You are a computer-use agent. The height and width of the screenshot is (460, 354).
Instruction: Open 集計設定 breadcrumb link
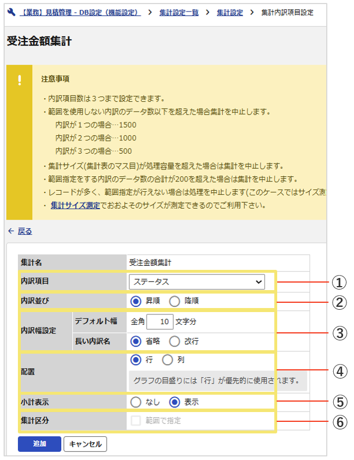click(230, 13)
